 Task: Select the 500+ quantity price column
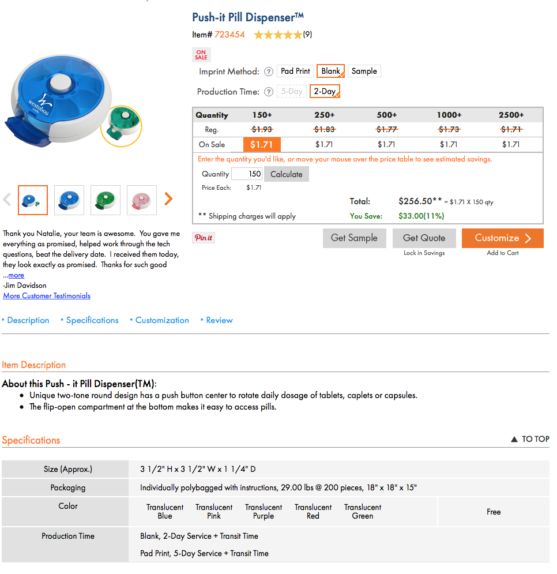387,115
